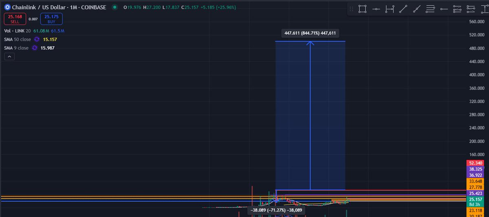Image resolution: width=489 pixels, height=217 pixels.
Task: Select the blue upward price-range arrow drawing
Action: click(311, 115)
